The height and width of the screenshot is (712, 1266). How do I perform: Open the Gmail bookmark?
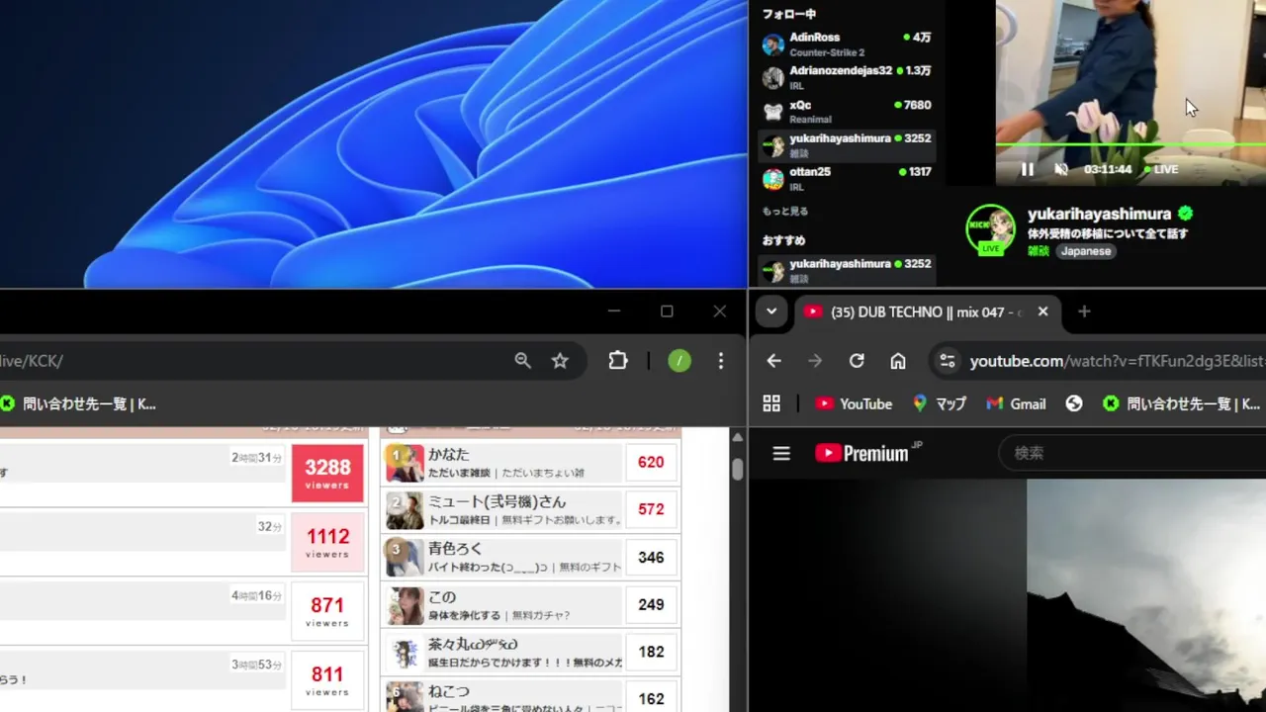pos(1016,403)
